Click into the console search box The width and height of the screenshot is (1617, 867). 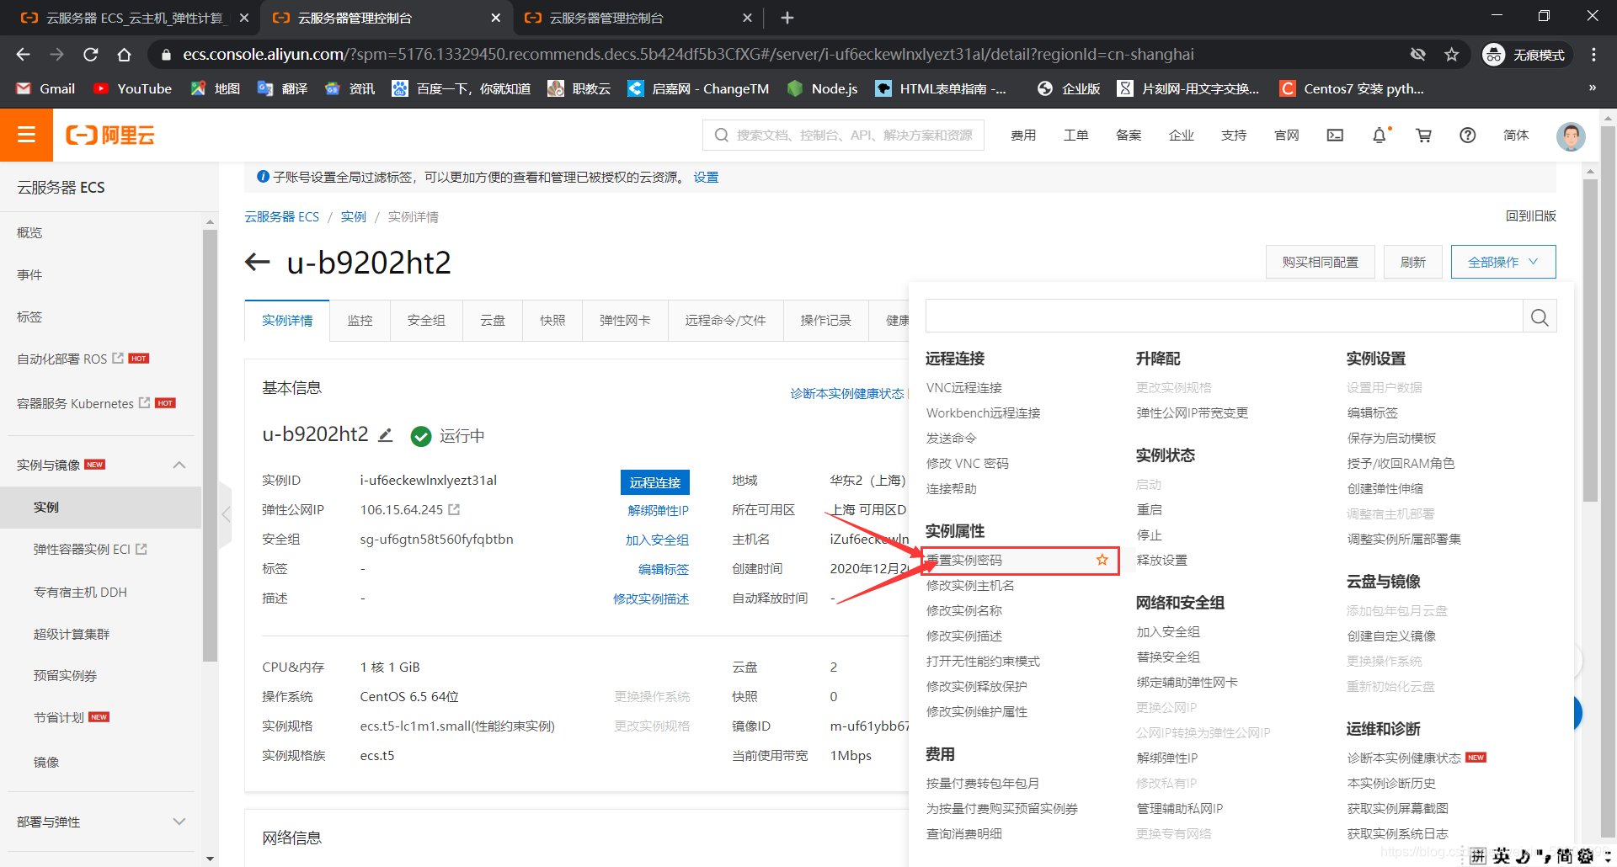tap(842, 135)
